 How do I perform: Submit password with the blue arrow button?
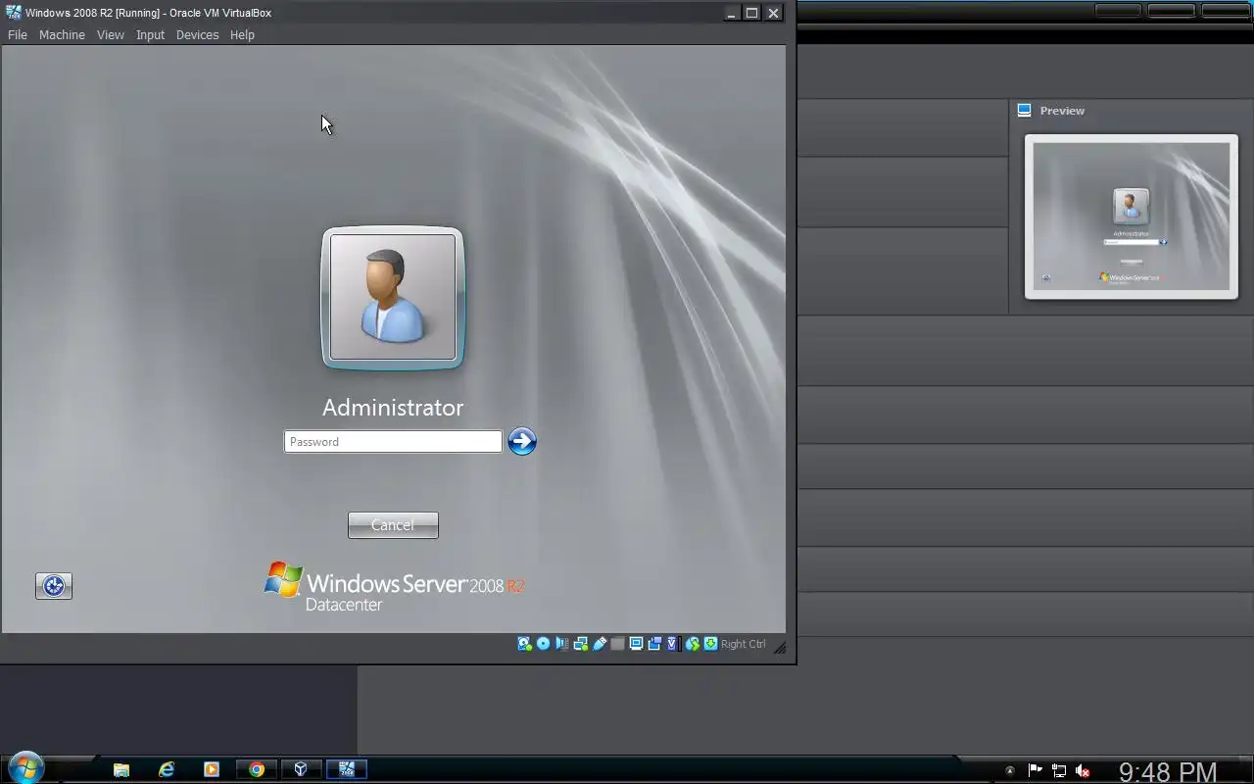tap(522, 441)
